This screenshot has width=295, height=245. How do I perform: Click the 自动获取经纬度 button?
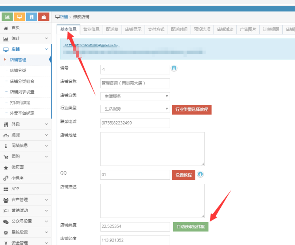(x=191, y=227)
